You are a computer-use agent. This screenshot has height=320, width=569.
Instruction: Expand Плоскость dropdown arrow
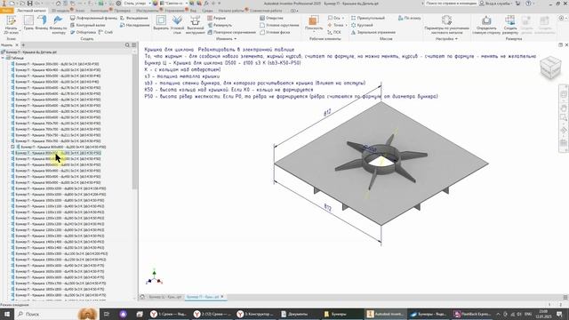[x=314, y=32]
